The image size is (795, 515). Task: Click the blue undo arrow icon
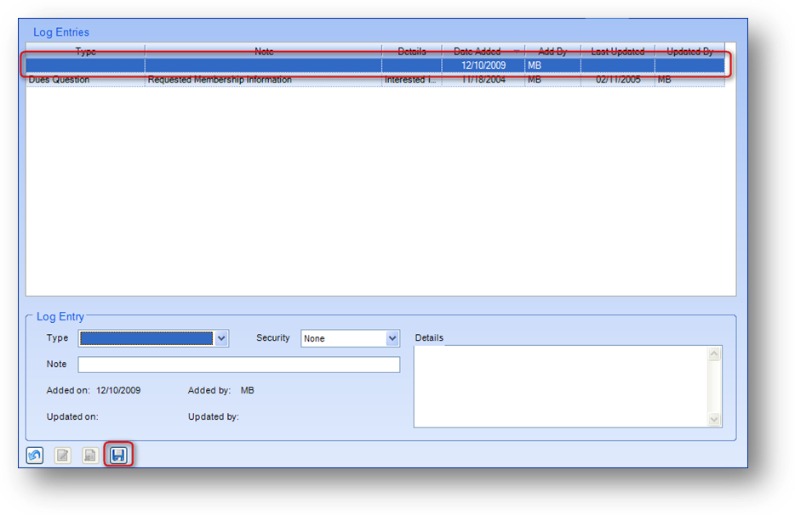[x=35, y=456]
